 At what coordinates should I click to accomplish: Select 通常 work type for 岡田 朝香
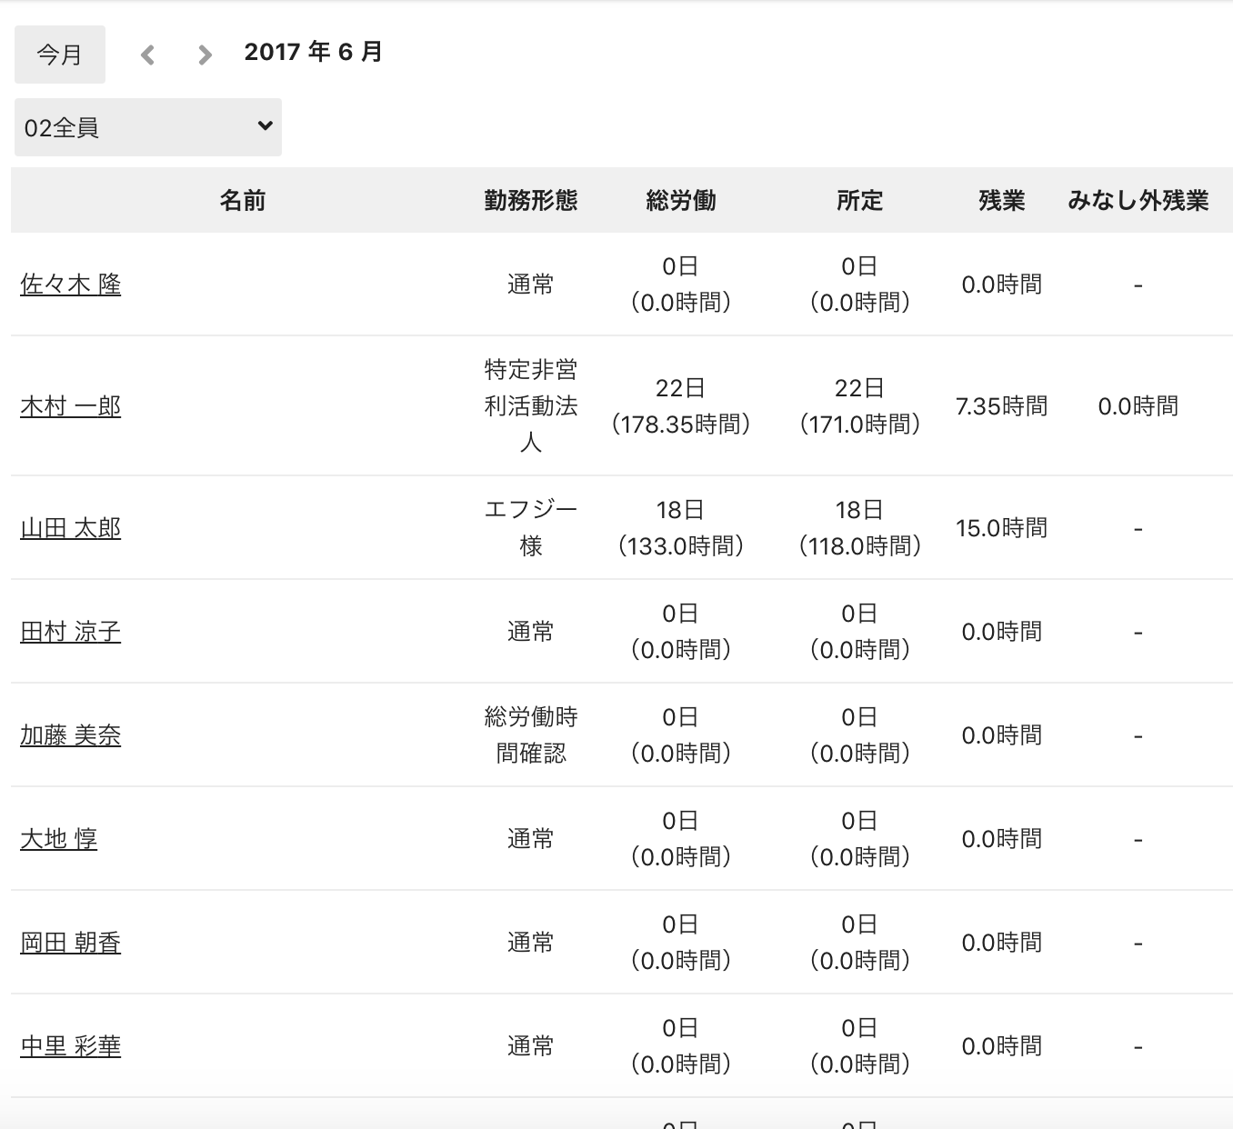[x=531, y=943]
